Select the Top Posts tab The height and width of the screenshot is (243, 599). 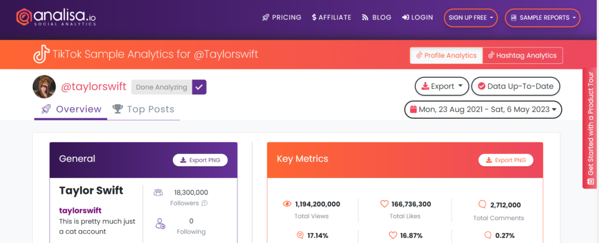(x=143, y=109)
